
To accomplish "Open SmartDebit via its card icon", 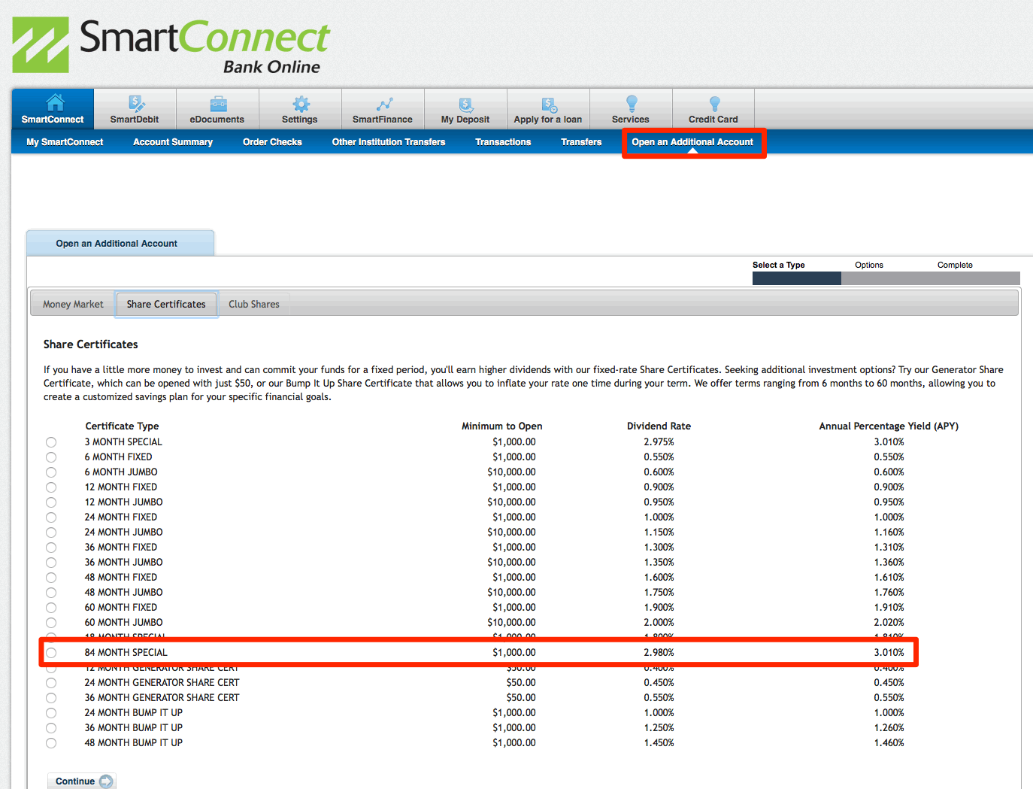I will tap(136, 104).
